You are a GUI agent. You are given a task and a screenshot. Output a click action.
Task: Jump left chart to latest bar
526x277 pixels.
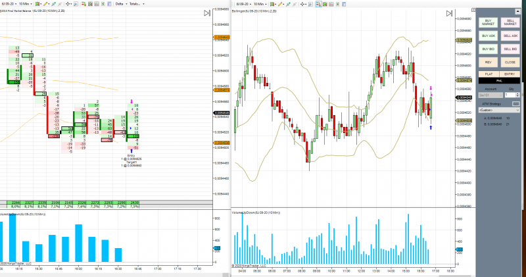coord(207,13)
